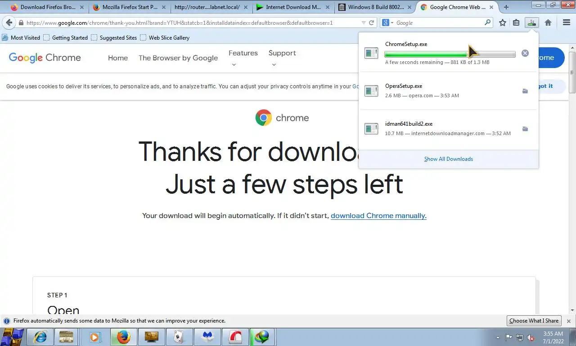The width and height of the screenshot is (576, 346).
Task: Close the Download Firefox Browser tab
Action: click(x=82, y=7)
